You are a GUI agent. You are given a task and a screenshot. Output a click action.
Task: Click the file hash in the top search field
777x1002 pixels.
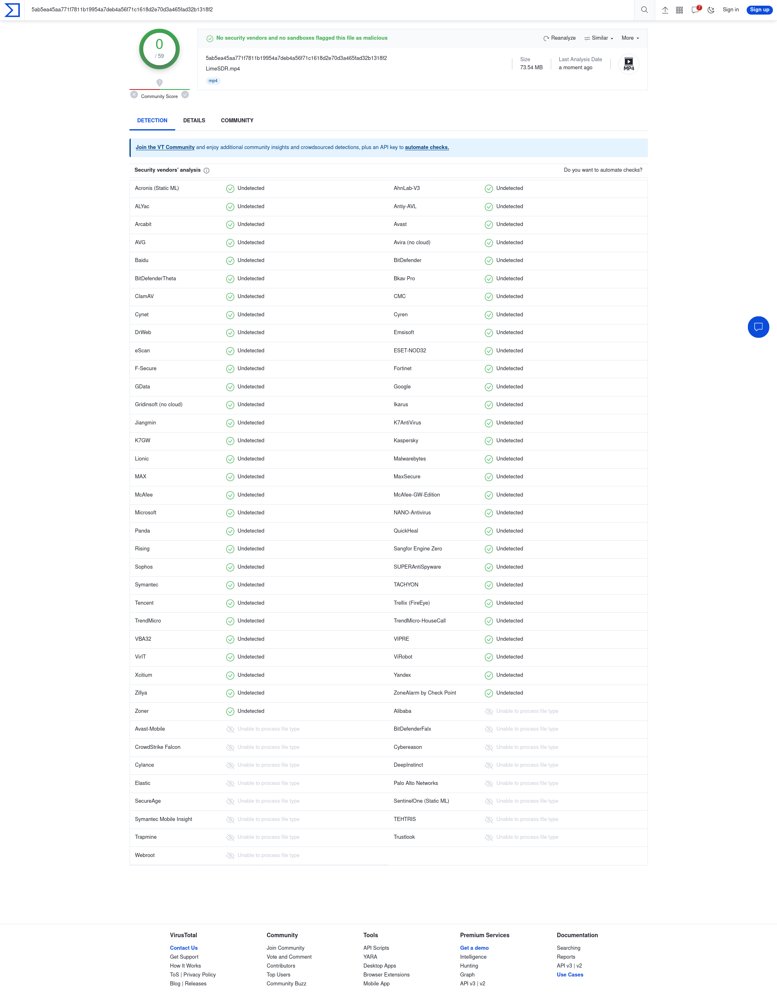[122, 10]
